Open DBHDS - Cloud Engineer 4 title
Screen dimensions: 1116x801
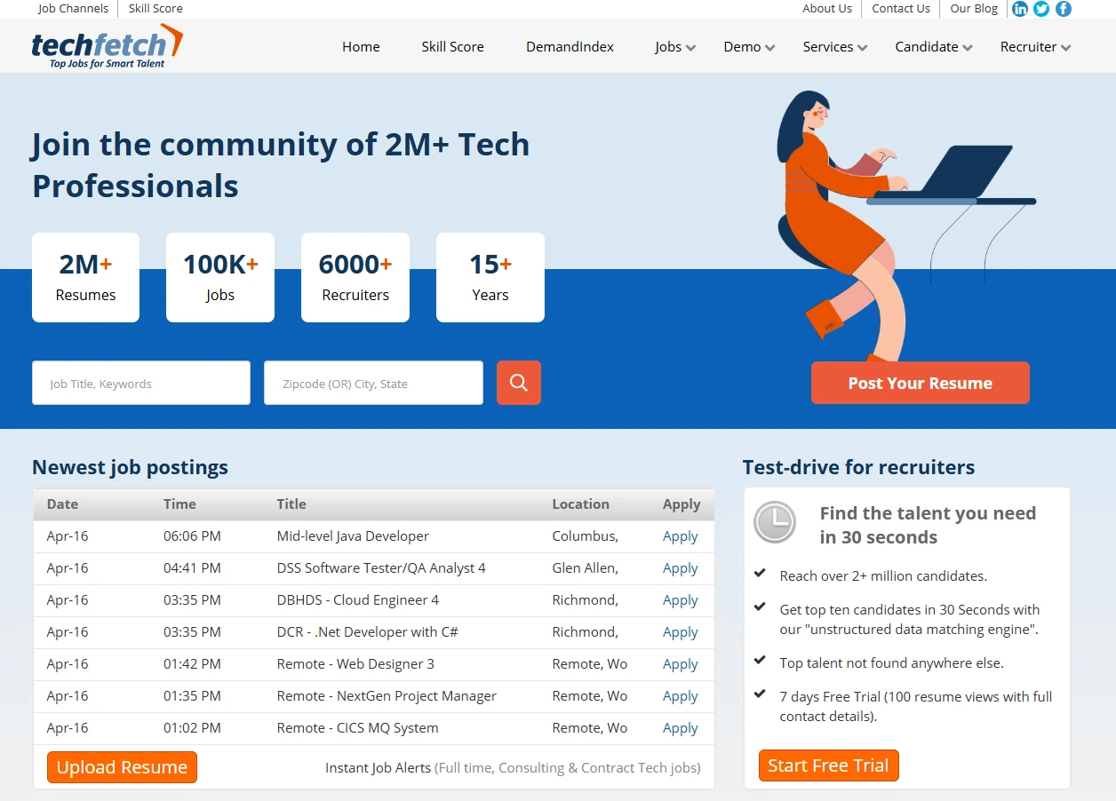[358, 600]
